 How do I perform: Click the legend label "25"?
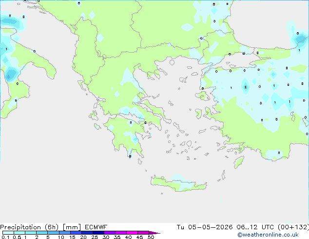coord(95,237)
